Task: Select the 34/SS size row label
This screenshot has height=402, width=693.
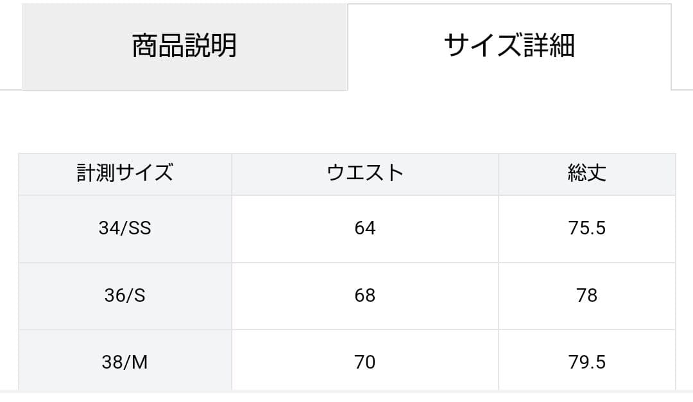Action: tap(125, 228)
